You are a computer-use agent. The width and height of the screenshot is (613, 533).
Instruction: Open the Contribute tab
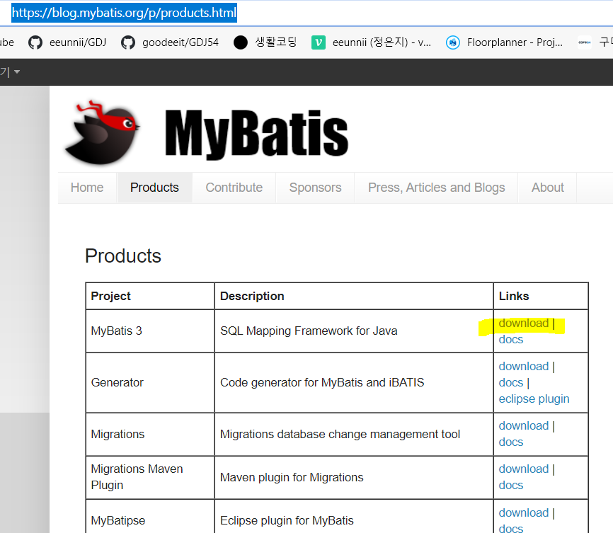point(234,188)
